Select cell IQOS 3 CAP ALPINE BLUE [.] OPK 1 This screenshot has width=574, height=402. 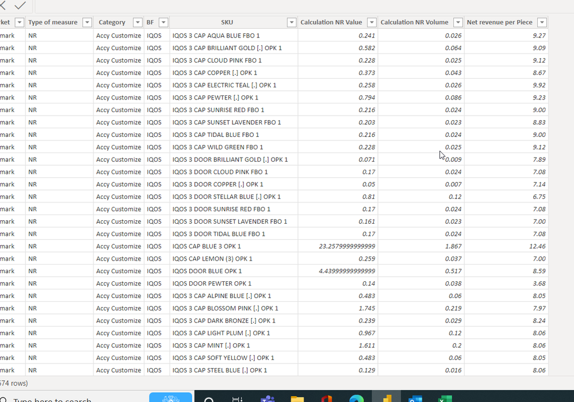[234, 296]
